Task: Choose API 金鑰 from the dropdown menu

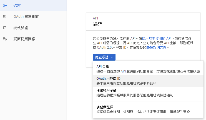Action: (x=148, y=69)
